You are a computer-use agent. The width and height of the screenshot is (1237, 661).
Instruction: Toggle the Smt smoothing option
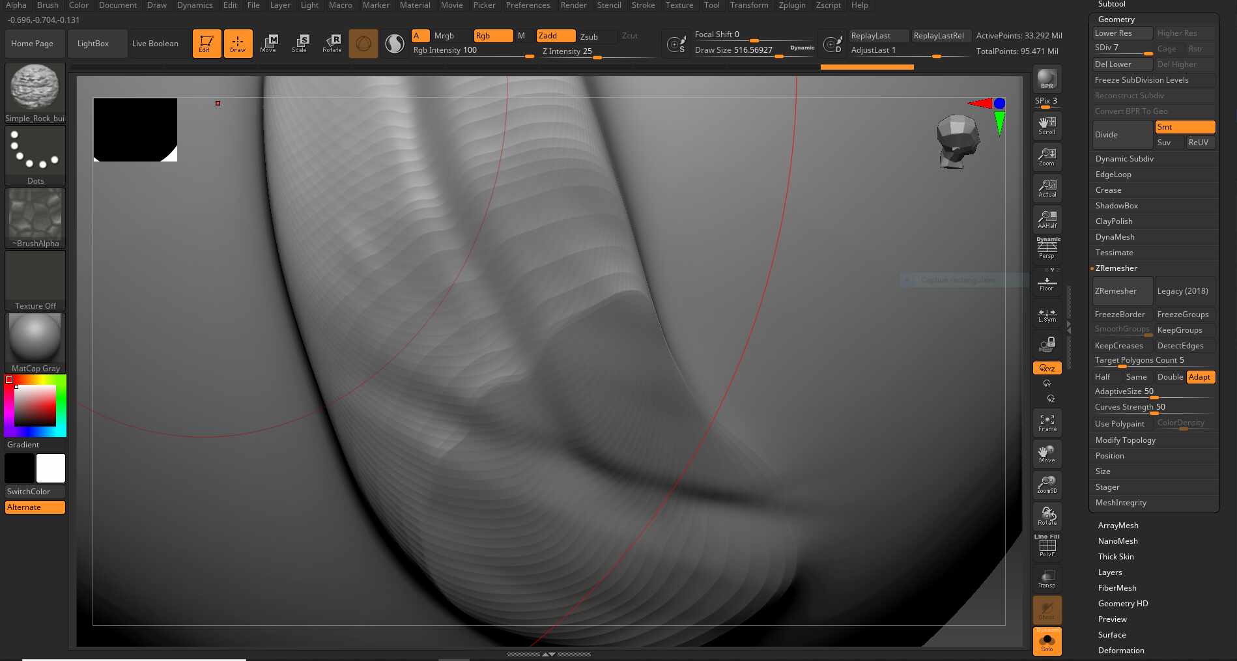click(1184, 127)
